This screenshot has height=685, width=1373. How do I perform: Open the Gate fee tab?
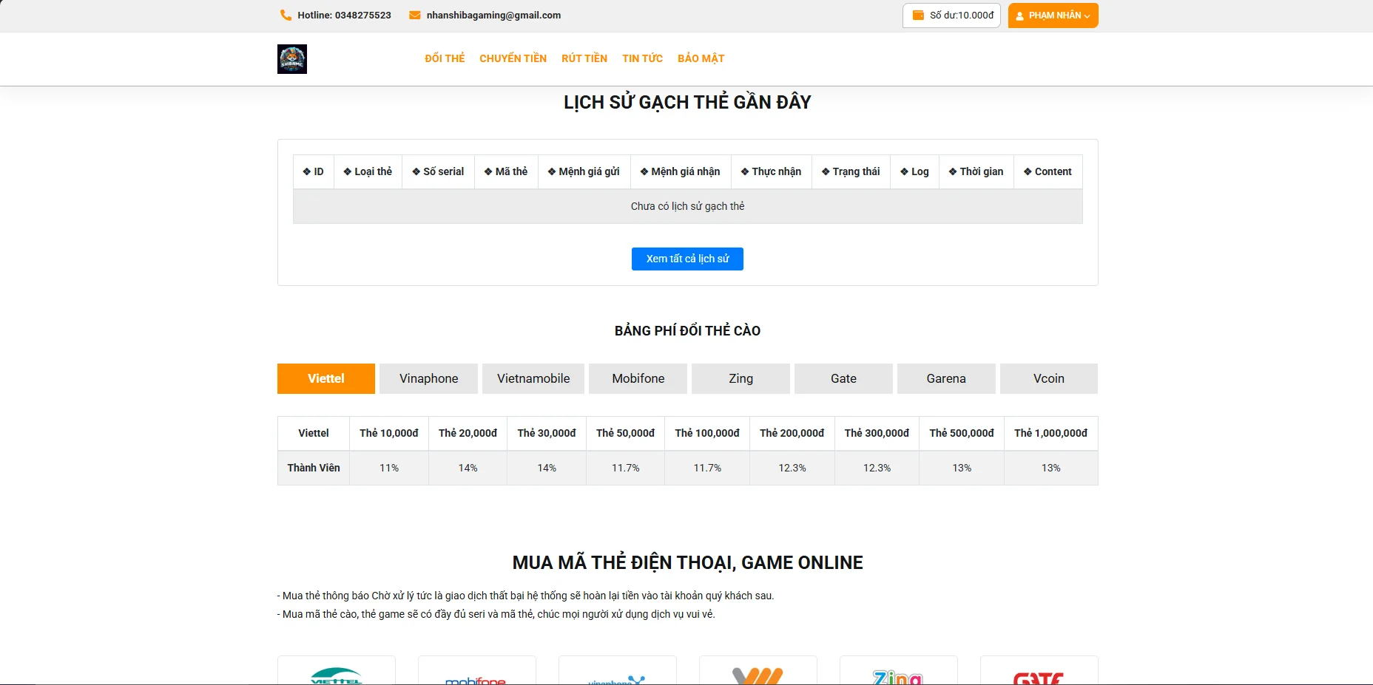(x=843, y=378)
